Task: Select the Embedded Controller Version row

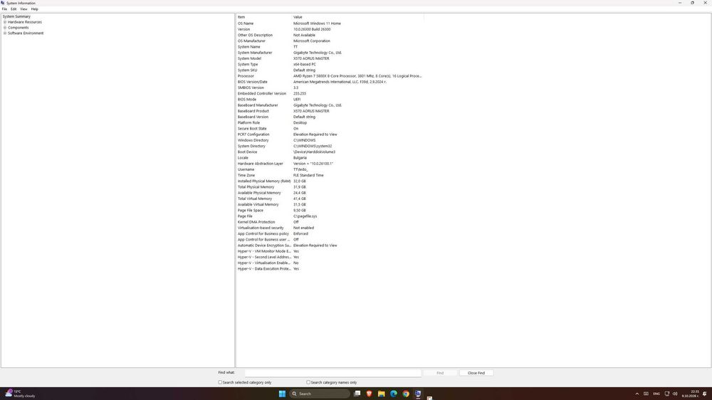Action: point(330,93)
